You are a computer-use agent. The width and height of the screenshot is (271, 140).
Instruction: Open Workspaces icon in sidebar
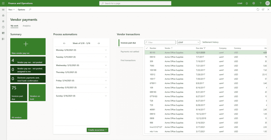point(3,33)
